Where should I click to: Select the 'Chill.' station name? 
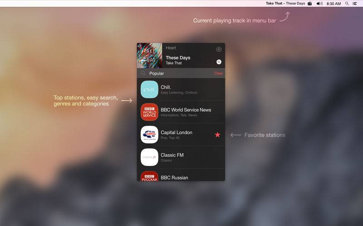click(166, 87)
